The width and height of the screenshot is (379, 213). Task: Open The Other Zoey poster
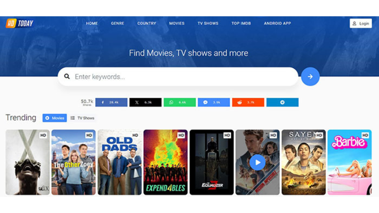click(73, 162)
